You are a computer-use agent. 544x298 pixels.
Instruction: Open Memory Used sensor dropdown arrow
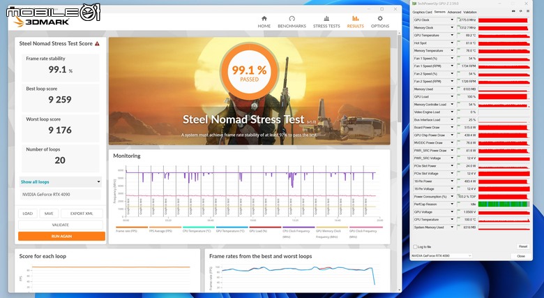coord(452,89)
